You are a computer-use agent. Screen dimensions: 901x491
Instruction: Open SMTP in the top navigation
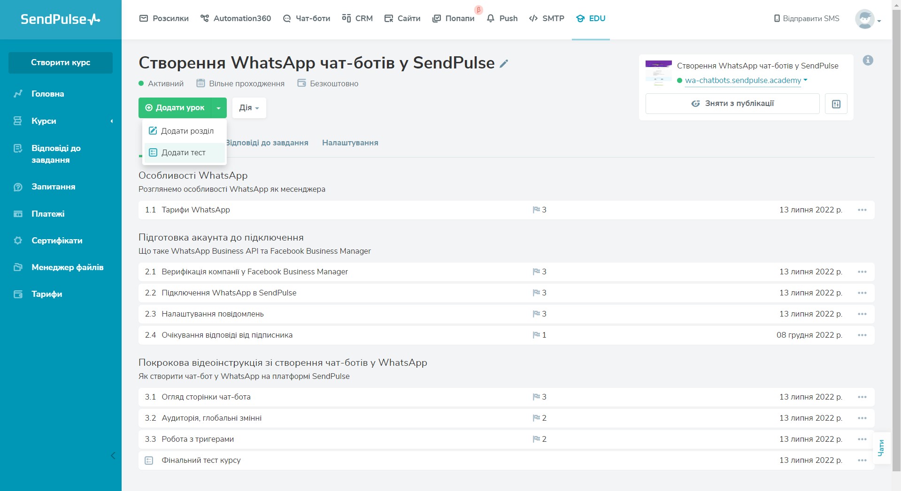547,18
